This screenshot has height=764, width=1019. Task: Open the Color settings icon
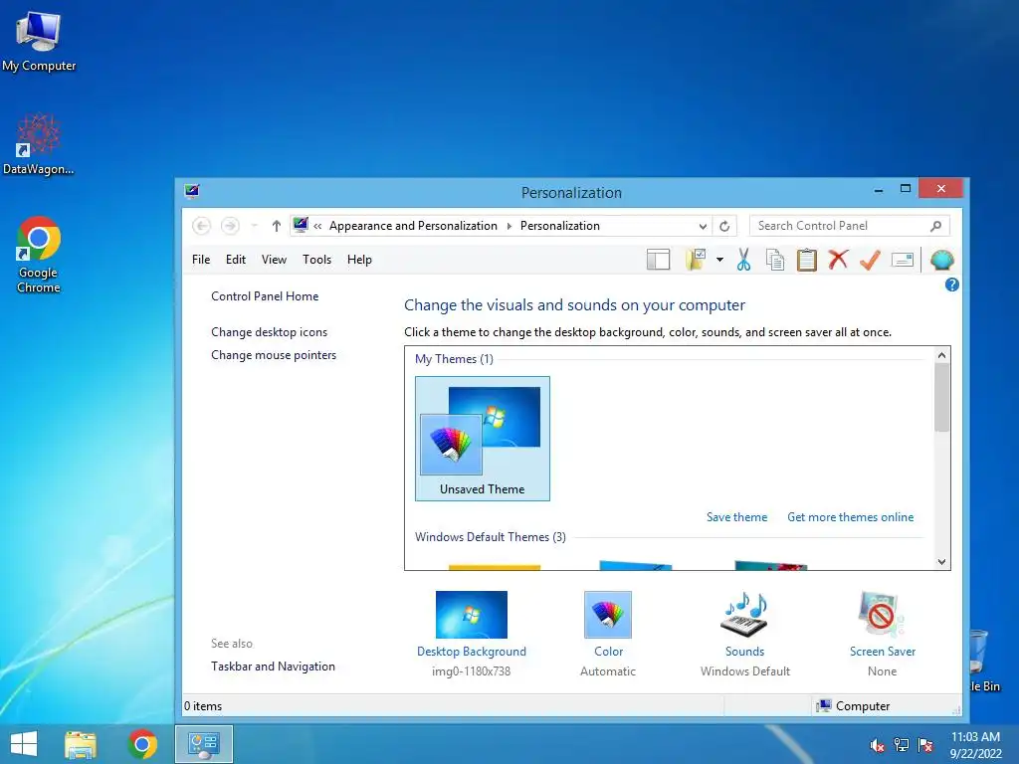pos(608,615)
